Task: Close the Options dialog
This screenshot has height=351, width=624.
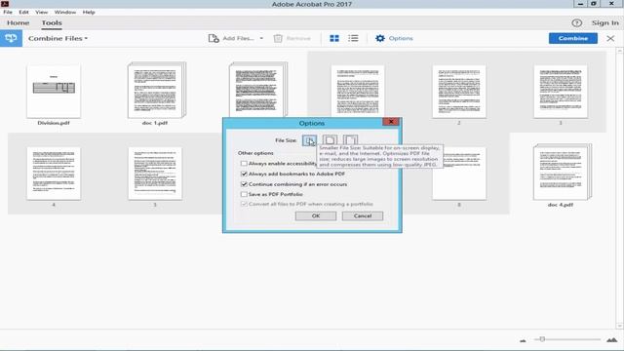Action: [391, 122]
